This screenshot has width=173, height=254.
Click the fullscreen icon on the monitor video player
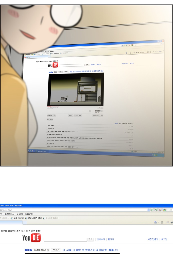(102, 108)
